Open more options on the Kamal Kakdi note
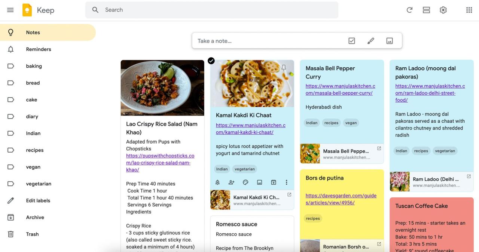Image resolution: width=479 pixels, height=252 pixels. point(286,182)
